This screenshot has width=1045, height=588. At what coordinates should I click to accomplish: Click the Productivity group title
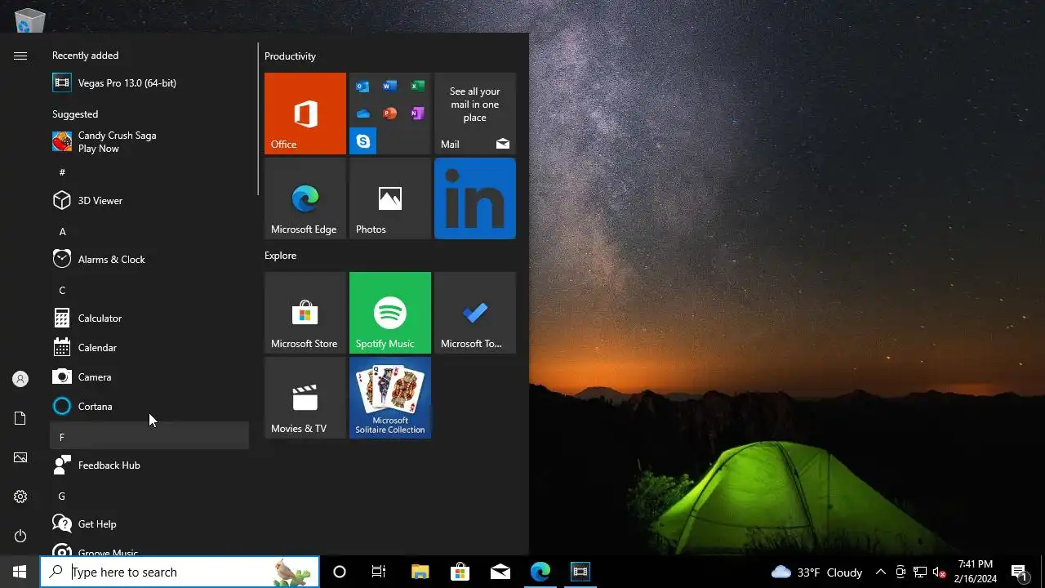pyautogui.click(x=290, y=56)
